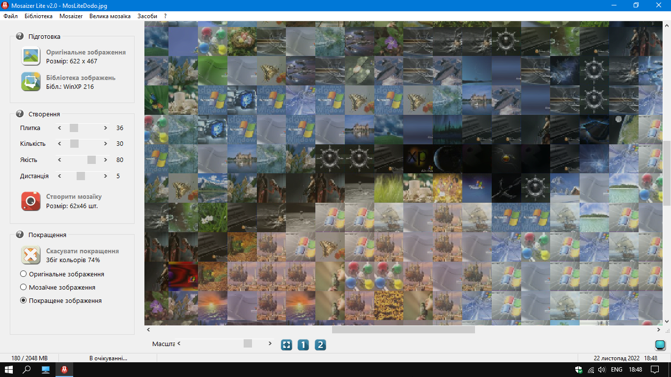Screen dimensions: 671x377
Task: Open help icon beside Підготовка
Action: (20, 36)
